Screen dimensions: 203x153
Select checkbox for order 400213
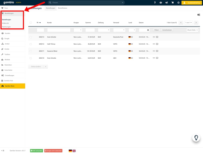click(x=31, y=37)
